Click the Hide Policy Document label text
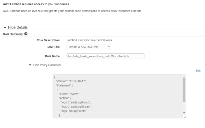The width and height of the screenshot is (205, 128). (x=47, y=65)
